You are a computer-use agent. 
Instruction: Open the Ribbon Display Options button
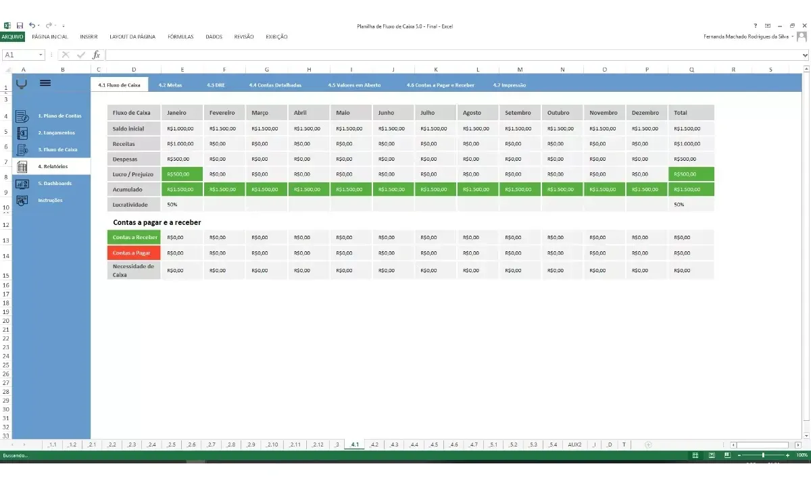click(768, 26)
